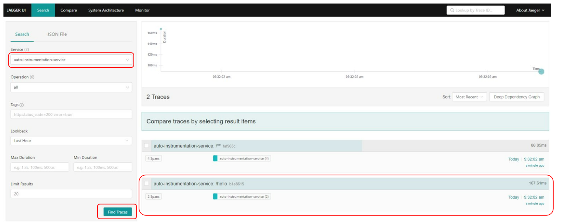The height and width of the screenshot is (224, 562).
Task: Check the /** trace faf965c checkbox
Action: (147, 146)
